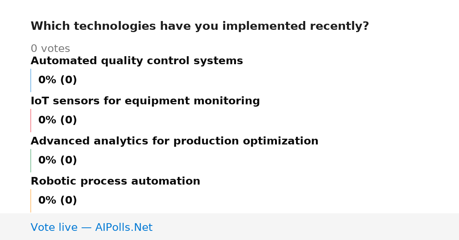
Task: Click the 0 votes total count
Action: click(50, 49)
